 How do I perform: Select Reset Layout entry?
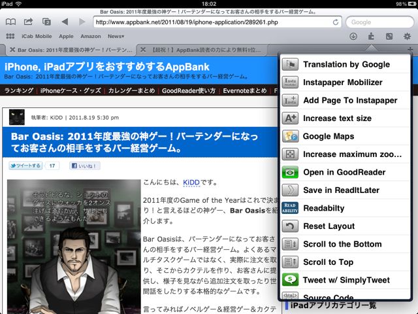[x=346, y=226]
